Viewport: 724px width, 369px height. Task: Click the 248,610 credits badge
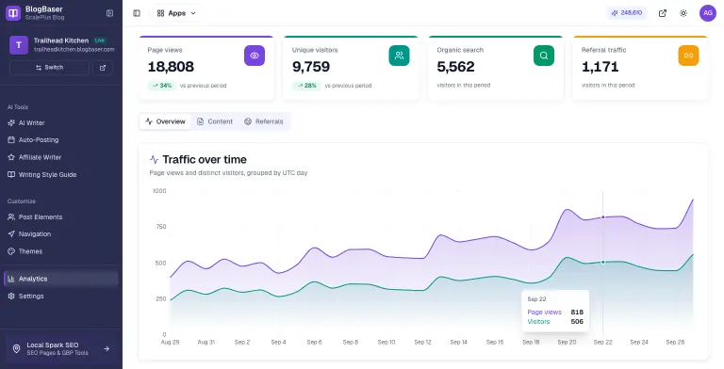click(x=627, y=13)
